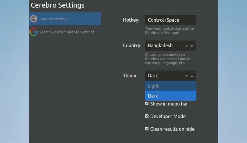
Task: Click the Cerebro logo icon in results
Action: tap(34, 19)
